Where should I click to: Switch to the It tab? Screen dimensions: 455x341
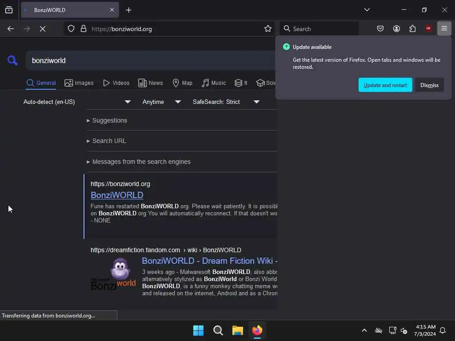tap(241, 83)
